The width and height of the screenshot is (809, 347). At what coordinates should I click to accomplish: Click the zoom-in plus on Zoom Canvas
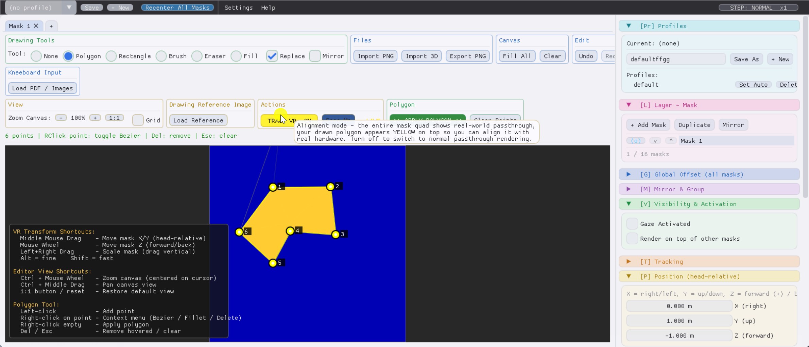point(95,118)
